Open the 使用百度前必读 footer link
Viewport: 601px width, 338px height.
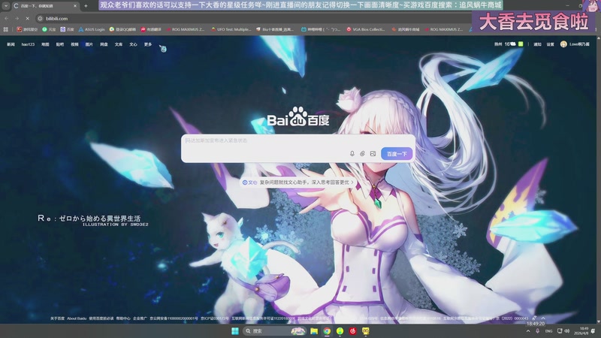pyautogui.click(x=101, y=318)
